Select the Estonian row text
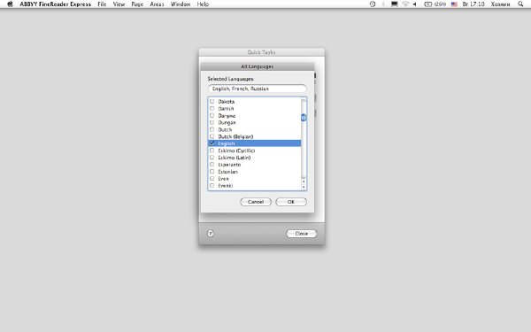 (227, 172)
